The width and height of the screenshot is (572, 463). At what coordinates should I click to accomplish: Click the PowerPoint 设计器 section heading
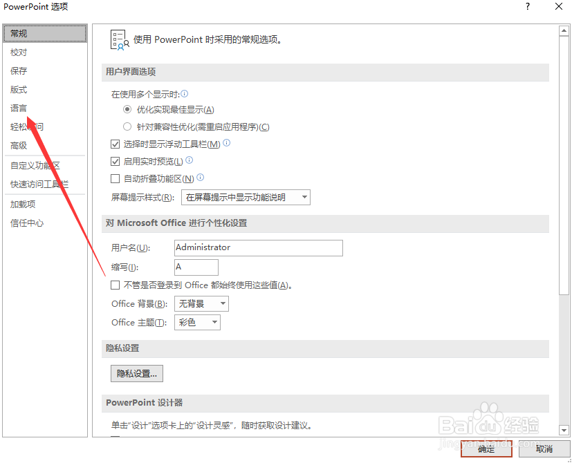144,402
